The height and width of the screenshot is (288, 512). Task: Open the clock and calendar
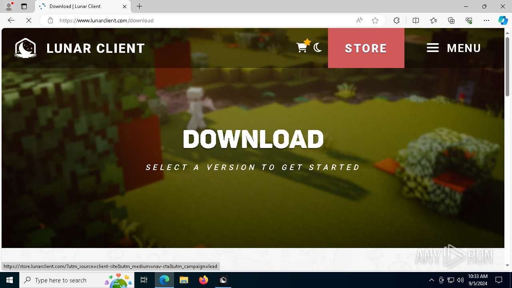(x=478, y=280)
